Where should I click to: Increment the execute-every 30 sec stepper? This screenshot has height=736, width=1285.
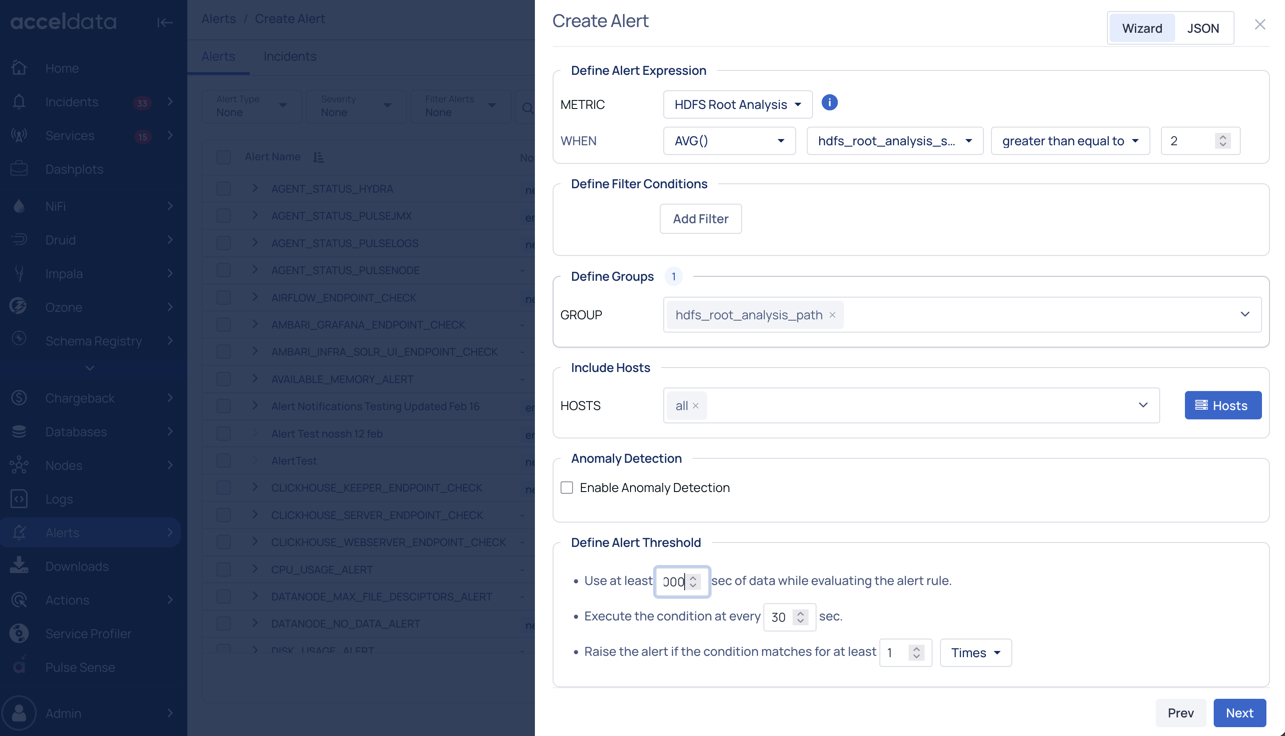[x=801, y=613]
